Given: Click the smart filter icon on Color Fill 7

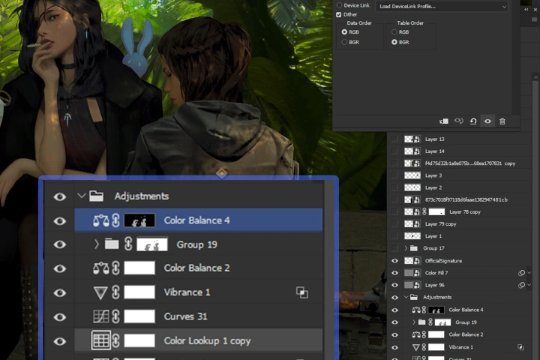Looking at the screenshot, I should (x=522, y=273).
